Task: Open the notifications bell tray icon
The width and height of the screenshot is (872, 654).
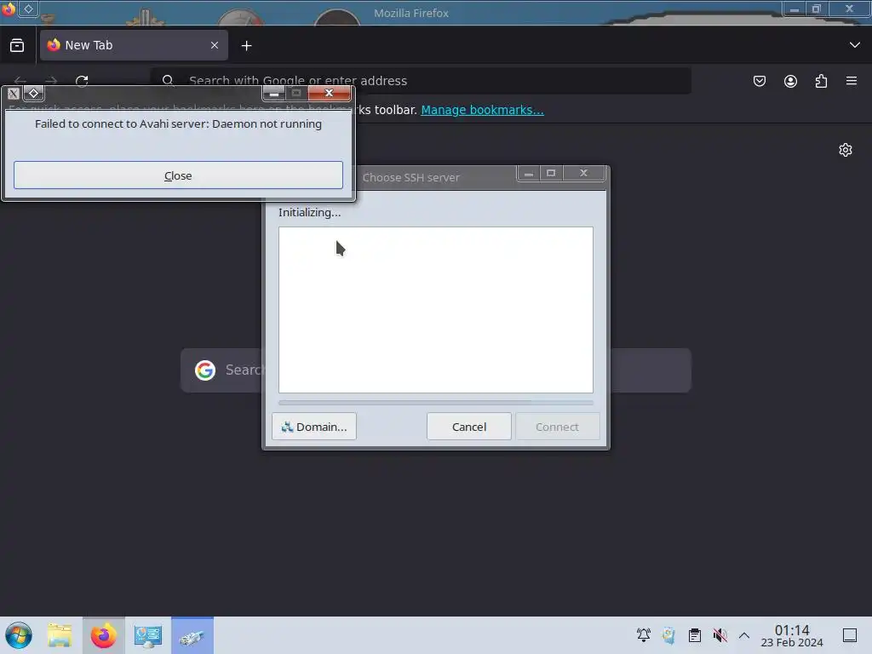Action: pyautogui.click(x=644, y=635)
